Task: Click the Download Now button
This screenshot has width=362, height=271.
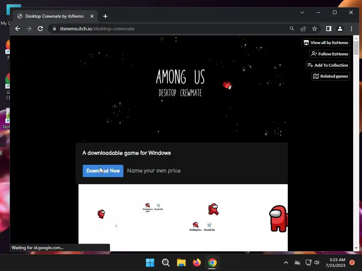Action: pyautogui.click(x=103, y=171)
